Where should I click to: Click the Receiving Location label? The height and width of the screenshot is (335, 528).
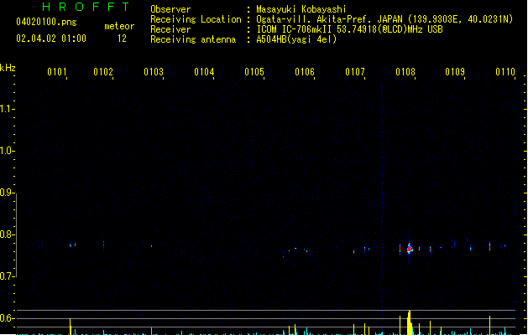tap(196, 19)
